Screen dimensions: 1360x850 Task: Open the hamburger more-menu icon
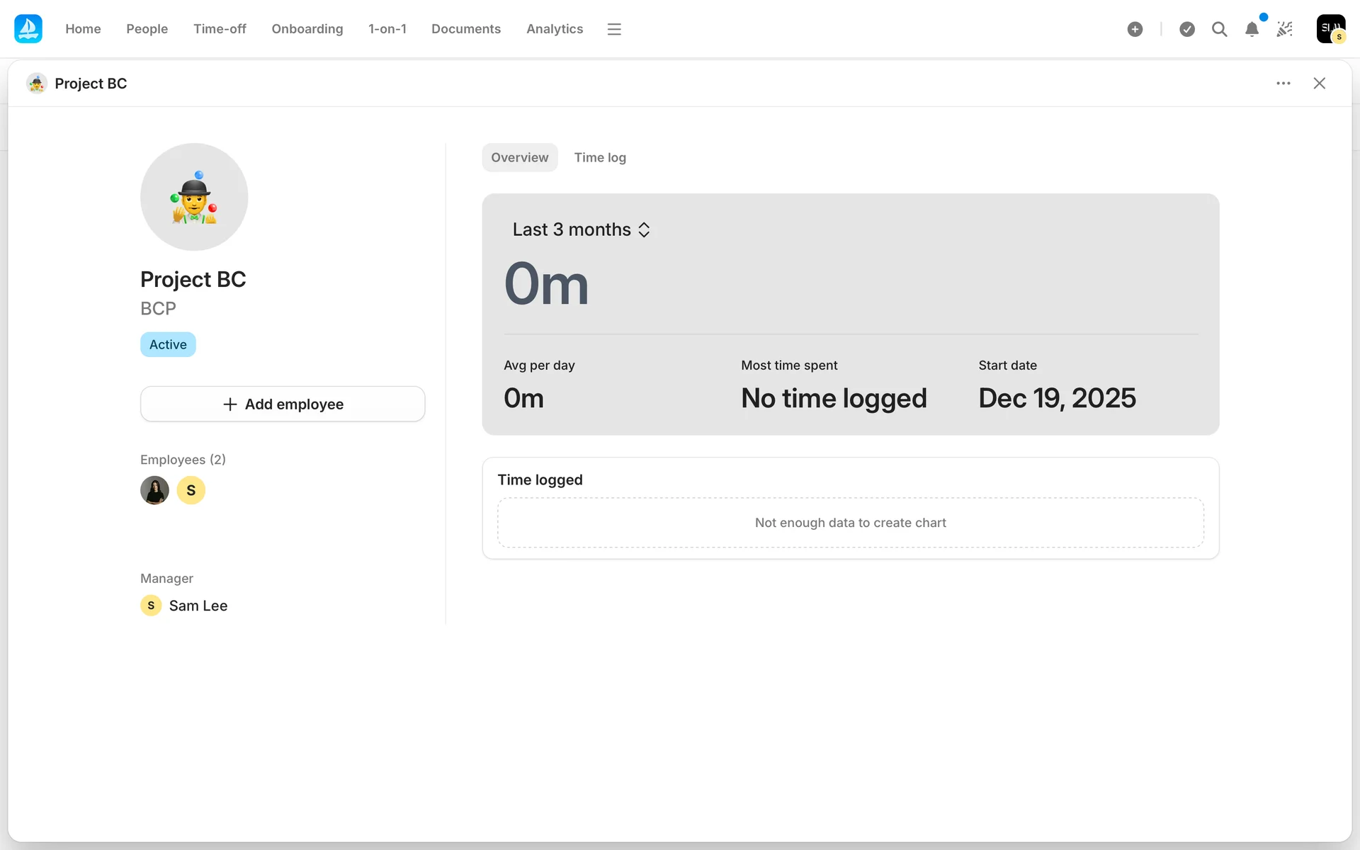point(614,29)
